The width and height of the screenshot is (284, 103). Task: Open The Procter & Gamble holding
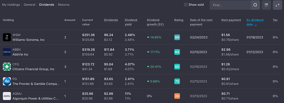click(36, 84)
